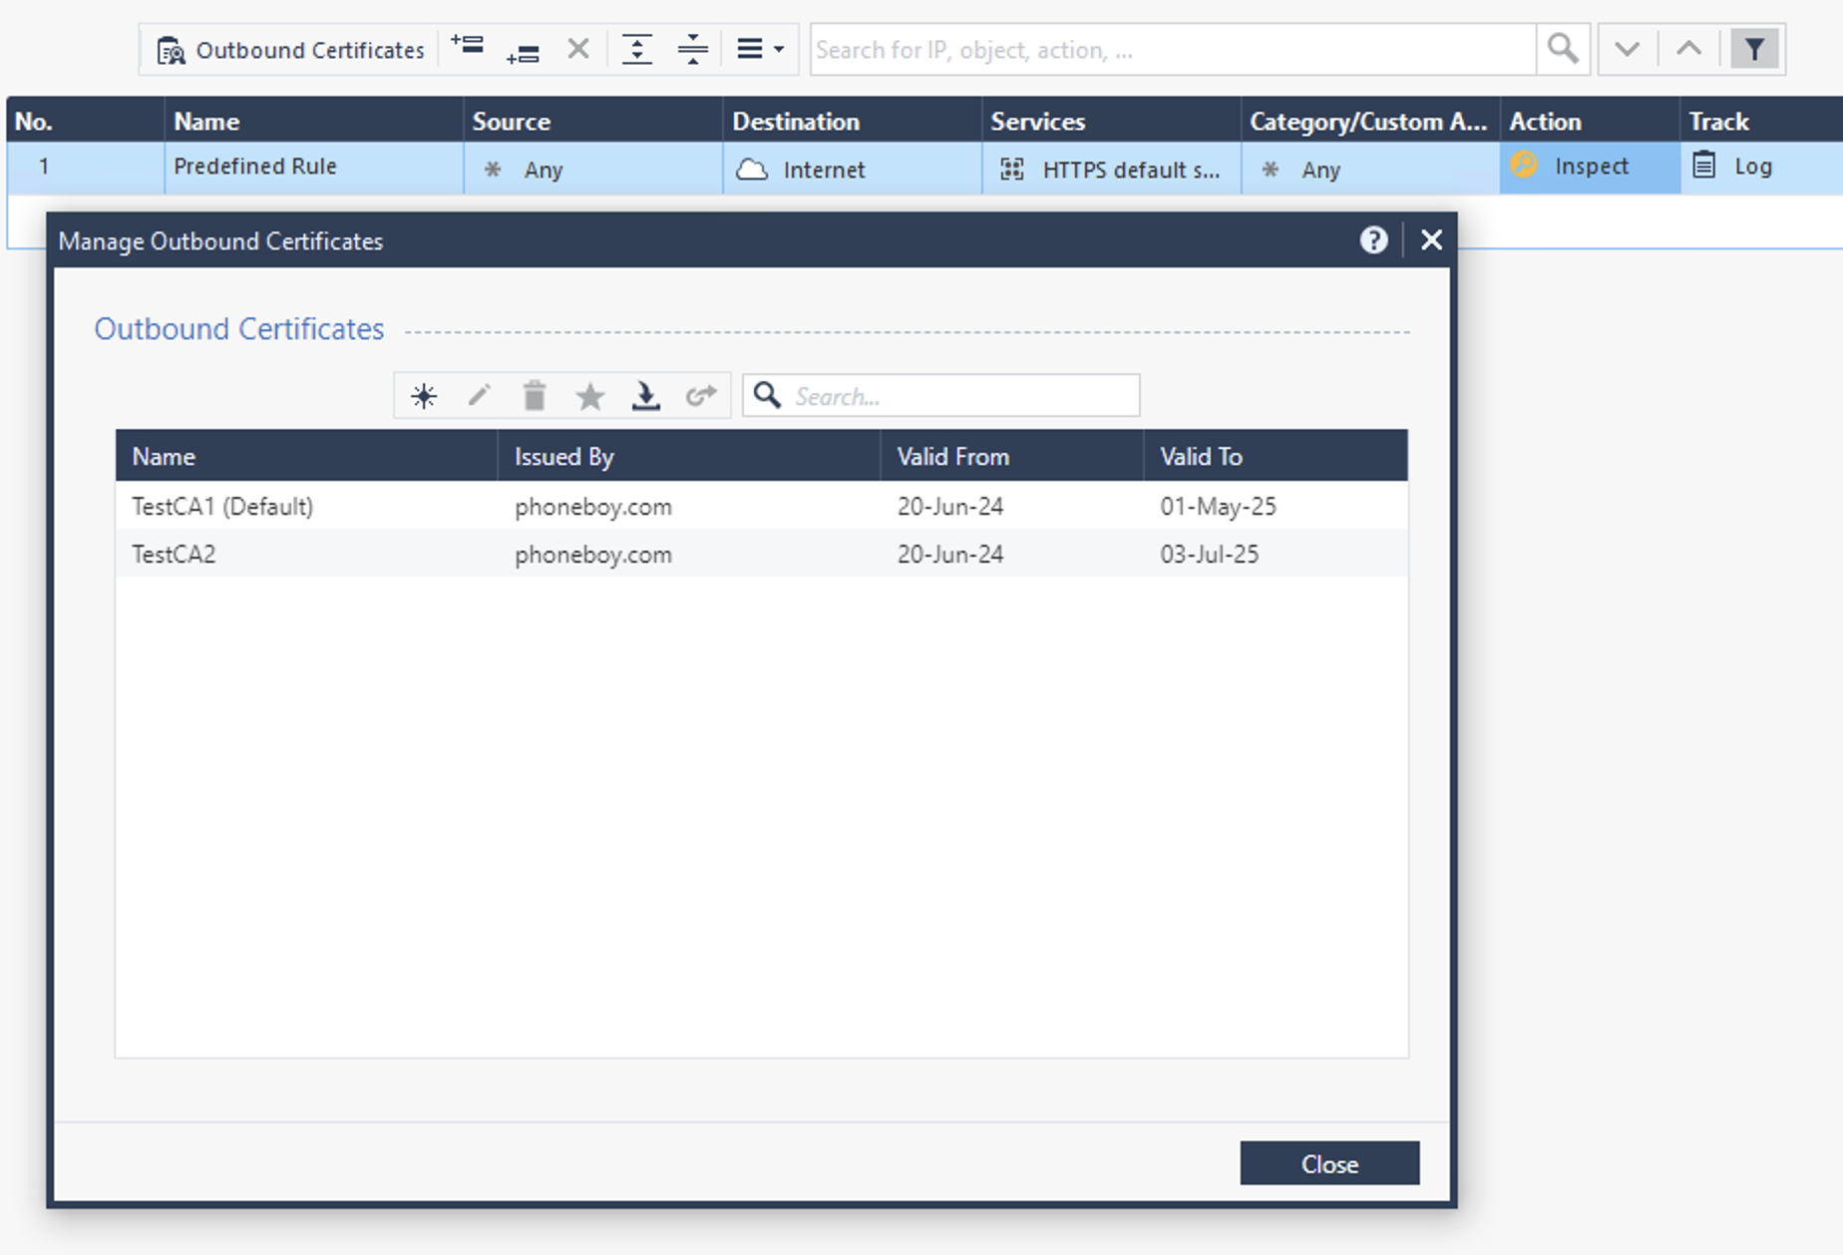Add rule above icon in toolbar
Viewport: 1843px width, 1255px height.
click(467, 46)
